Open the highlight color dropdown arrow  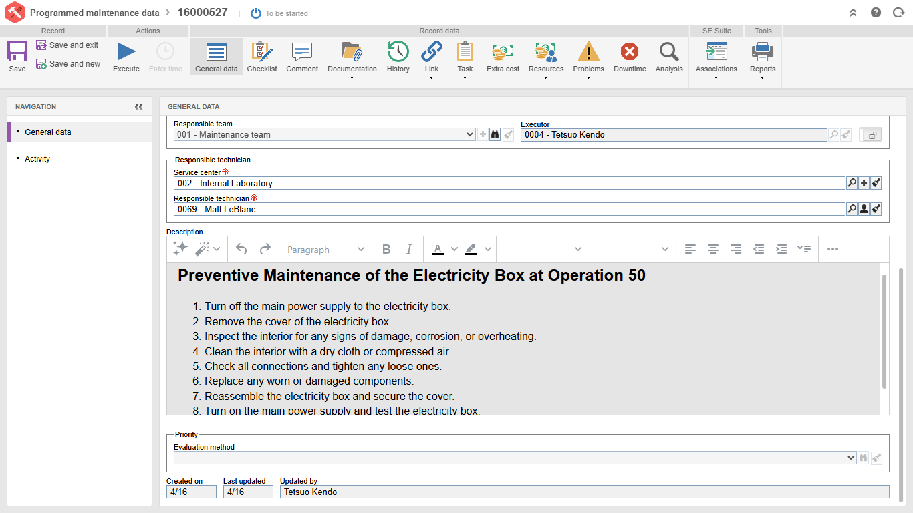click(x=488, y=249)
